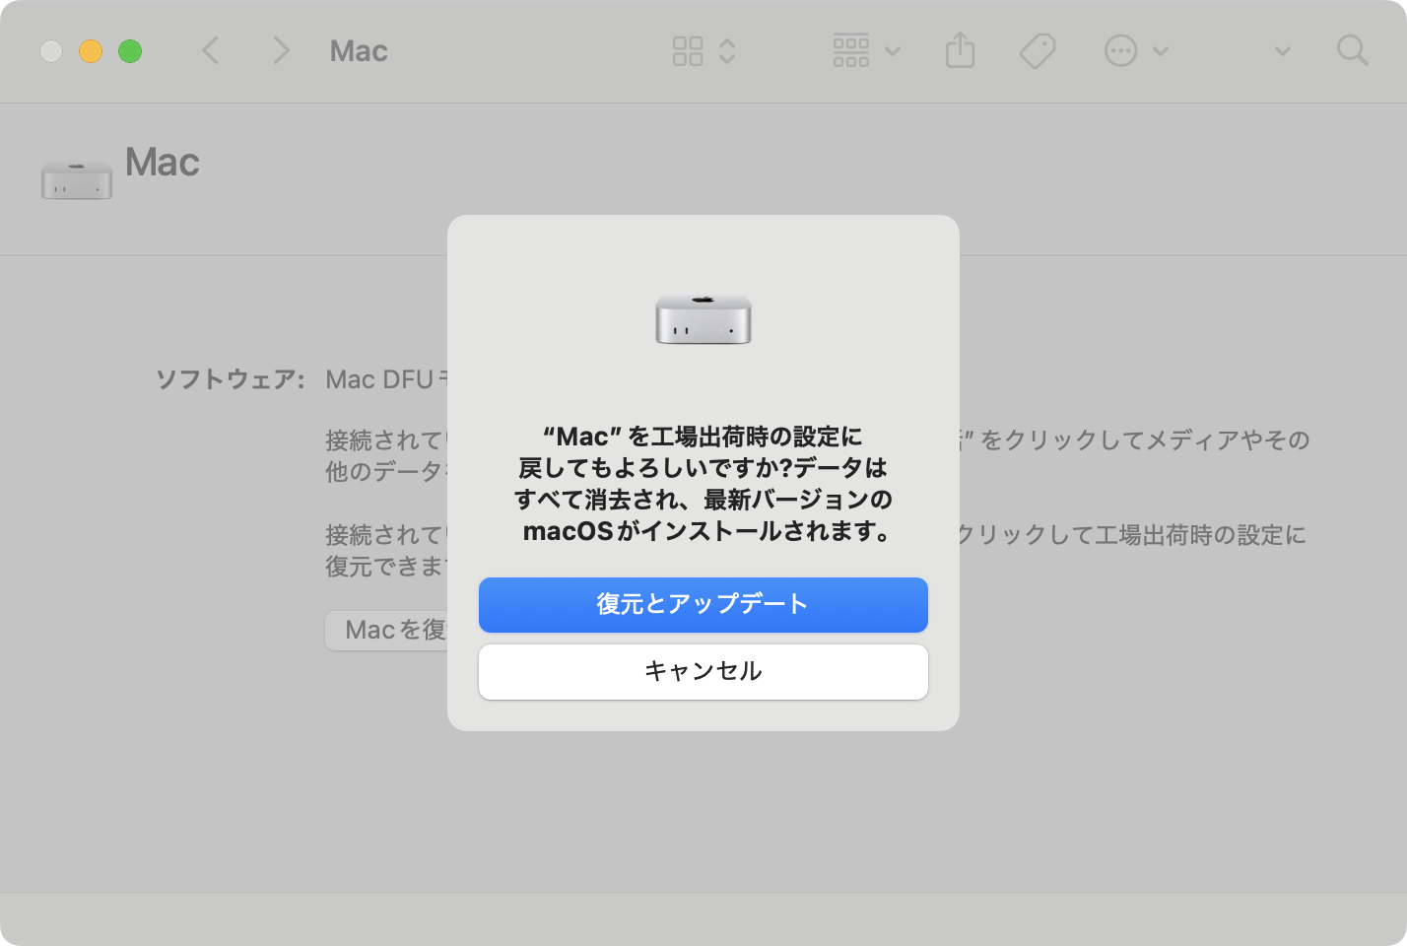Confirm with 復元とアップデート button
The height and width of the screenshot is (946, 1407).
pos(703,604)
